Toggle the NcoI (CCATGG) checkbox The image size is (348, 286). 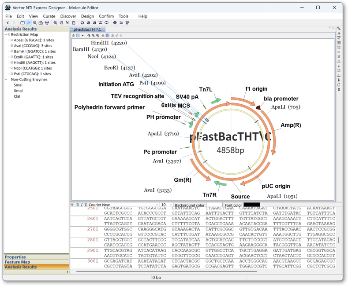click(x=12, y=68)
